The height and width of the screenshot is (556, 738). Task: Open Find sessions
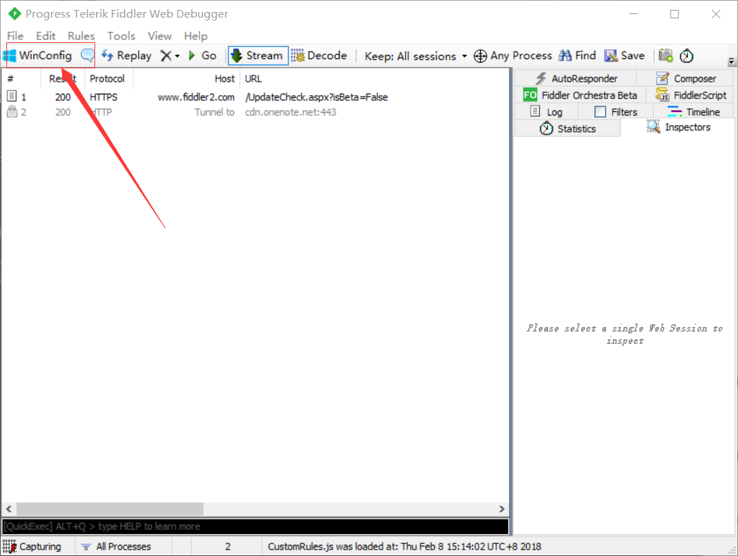click(x=577, y=56)
